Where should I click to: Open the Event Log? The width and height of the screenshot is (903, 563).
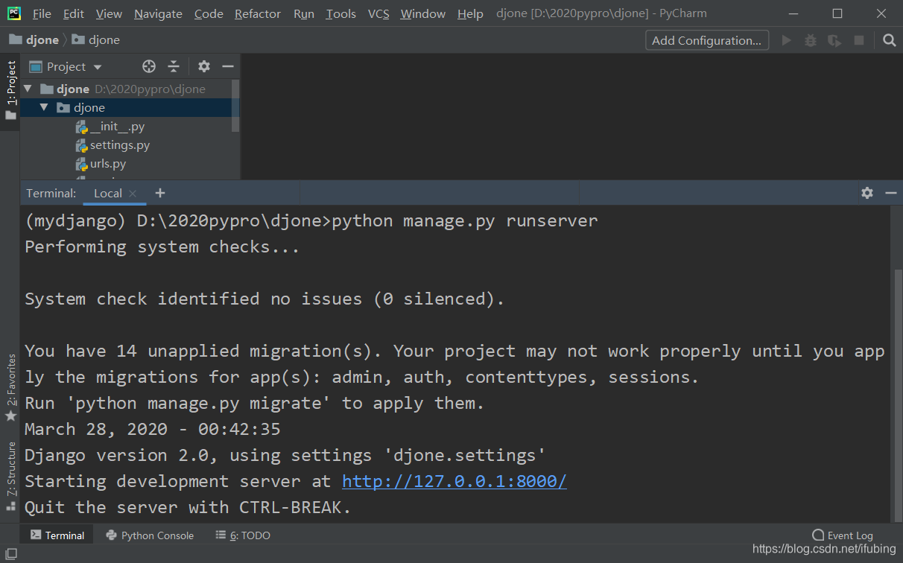click(x=842, y=535)
